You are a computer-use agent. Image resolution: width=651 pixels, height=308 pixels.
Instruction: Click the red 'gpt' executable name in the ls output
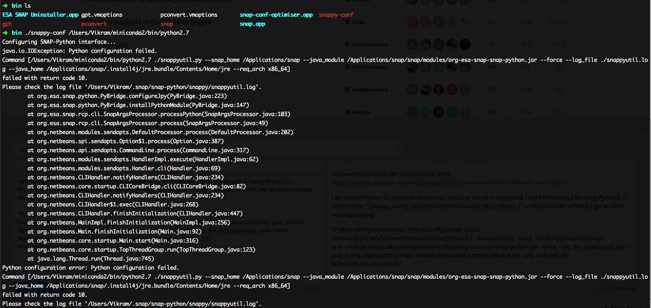[7, 24]
